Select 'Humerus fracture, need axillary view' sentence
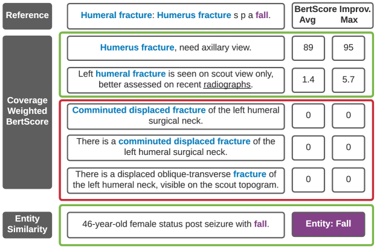 tap(176, 48)
